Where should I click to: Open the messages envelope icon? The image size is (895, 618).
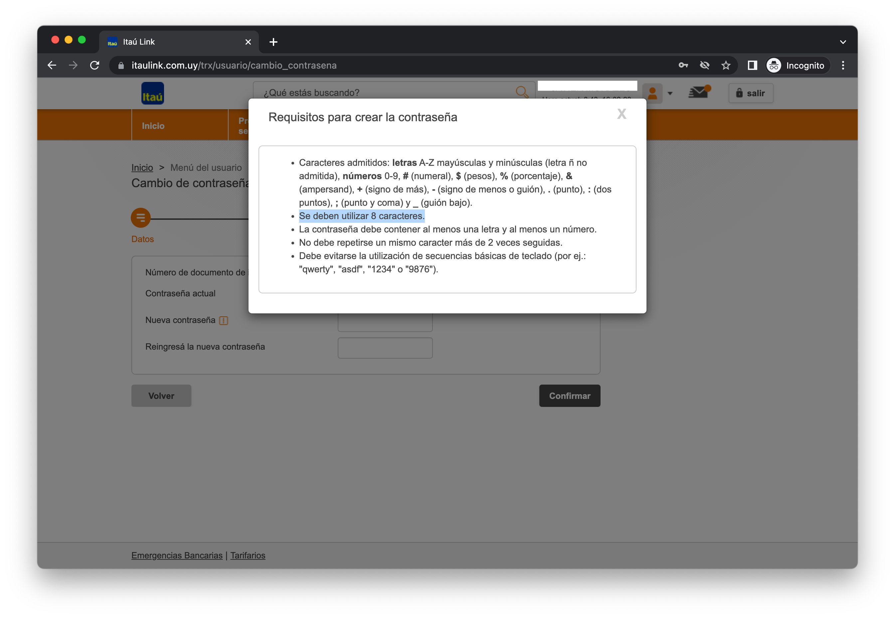(x=698, y=93)
